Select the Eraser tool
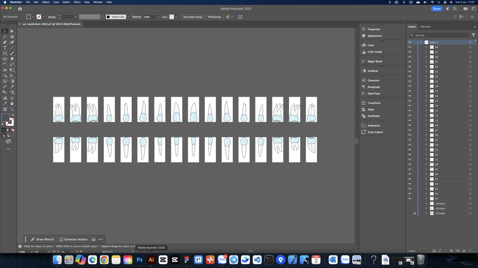This screenshot has width=478, height=268. pyautogui.click(x=12, y=59)
